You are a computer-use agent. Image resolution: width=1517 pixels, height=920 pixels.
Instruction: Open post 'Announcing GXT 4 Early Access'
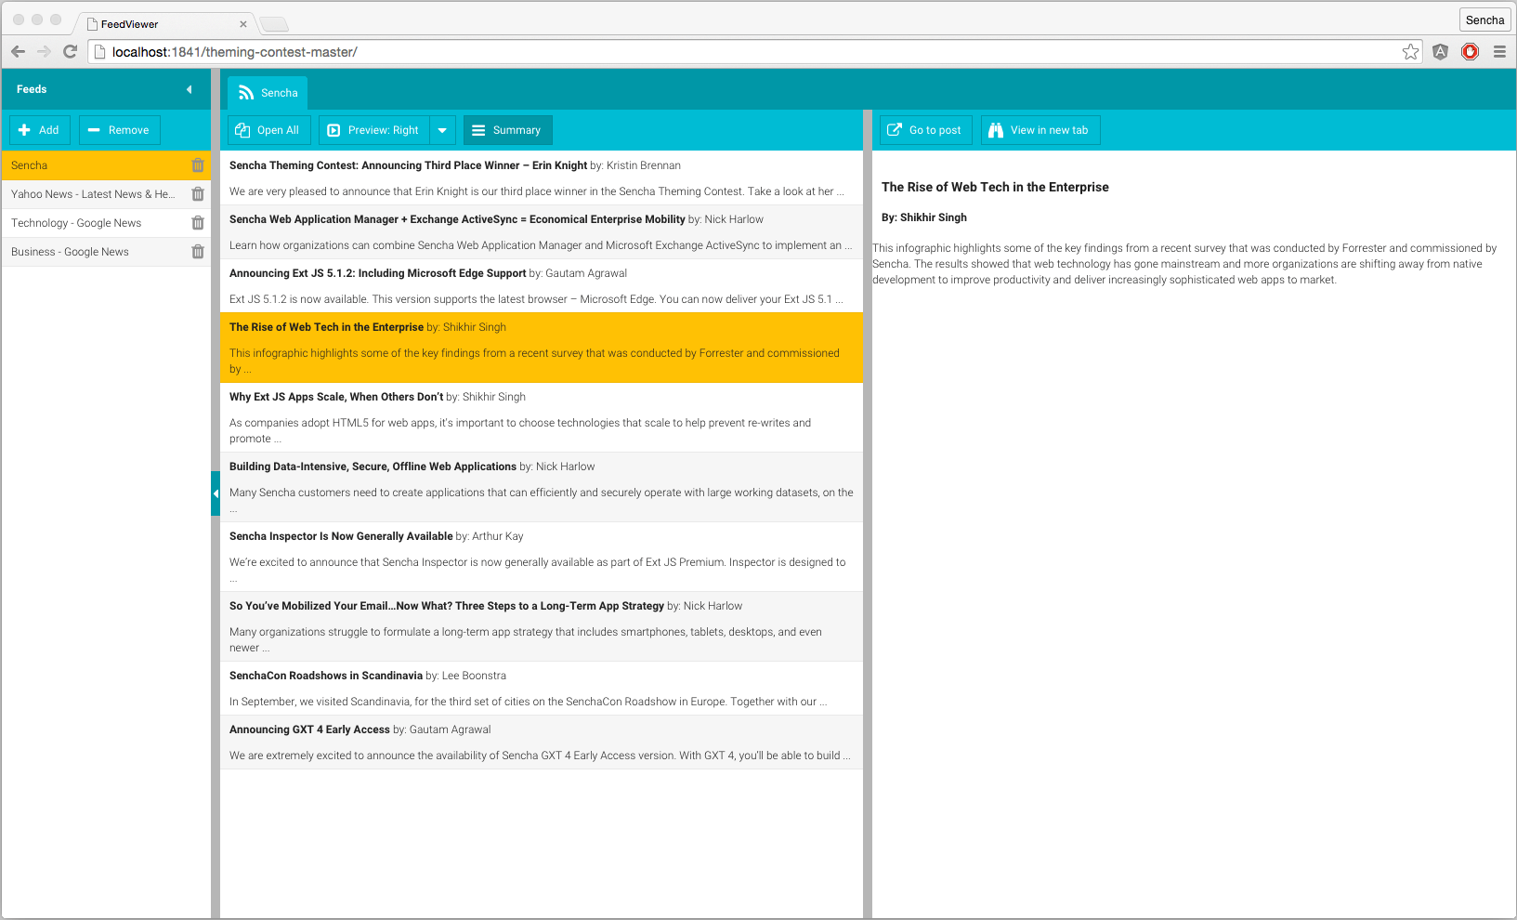(542, 742)
